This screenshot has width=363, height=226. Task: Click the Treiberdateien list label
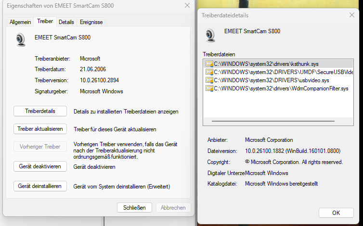point(219,54)
